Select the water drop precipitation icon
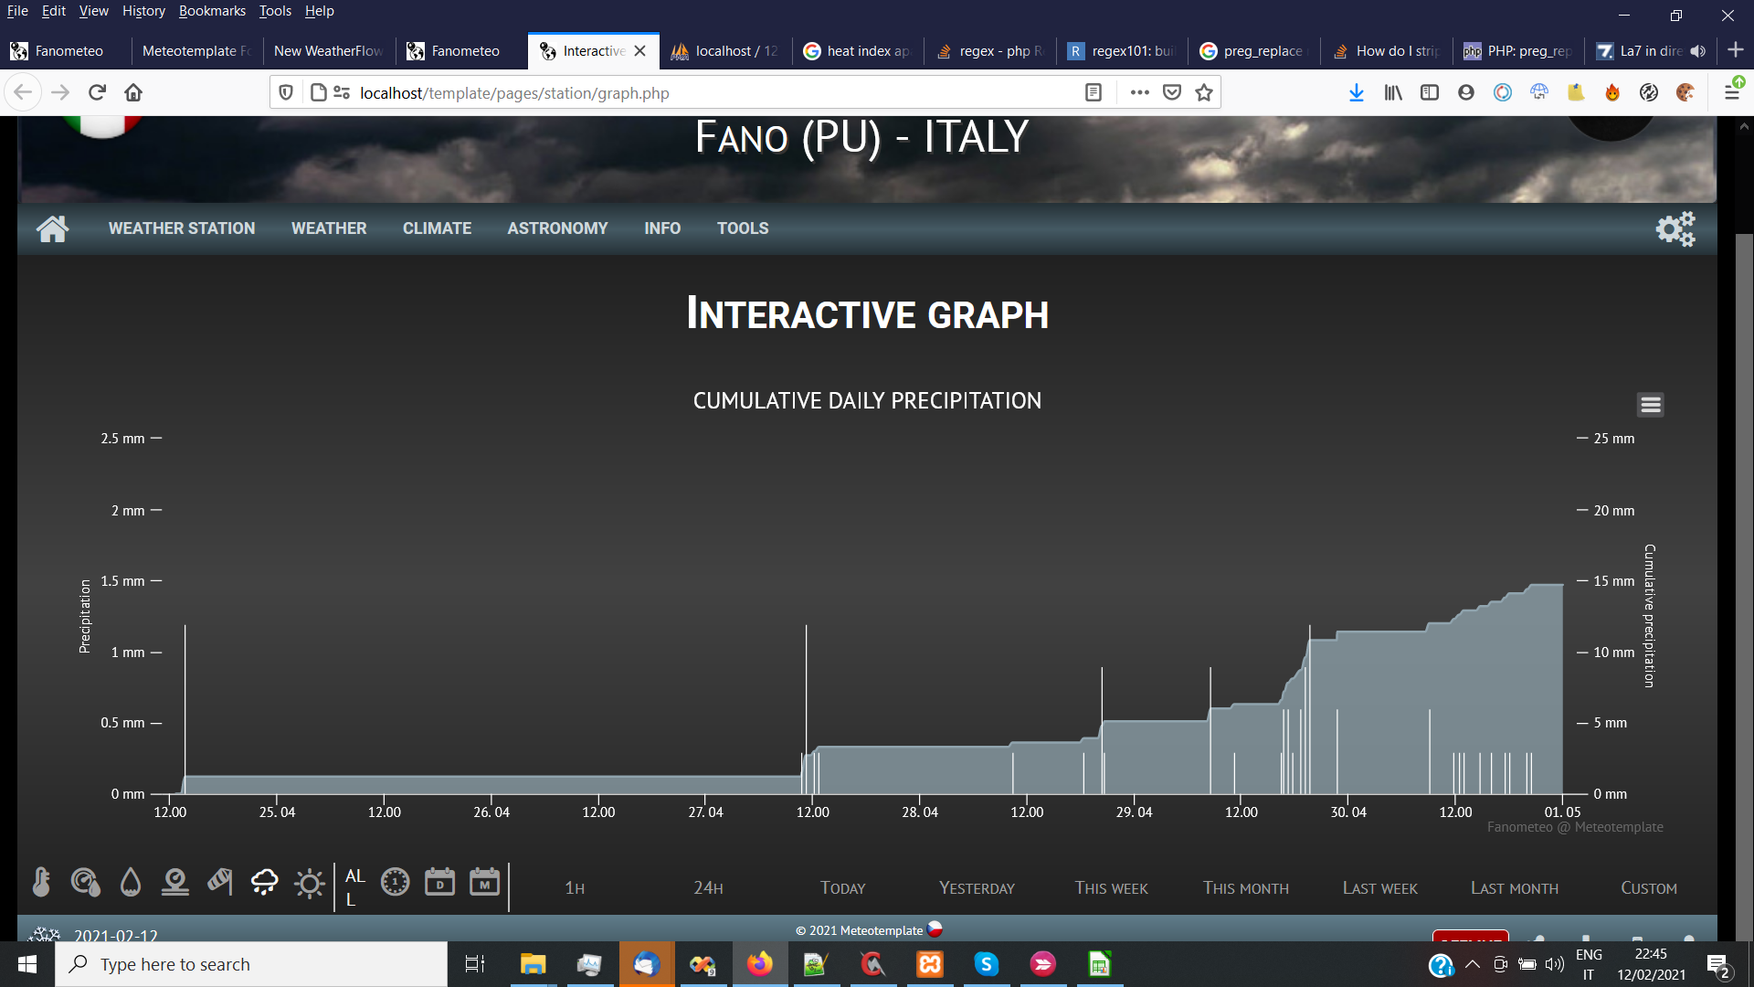 pos(130,882)
